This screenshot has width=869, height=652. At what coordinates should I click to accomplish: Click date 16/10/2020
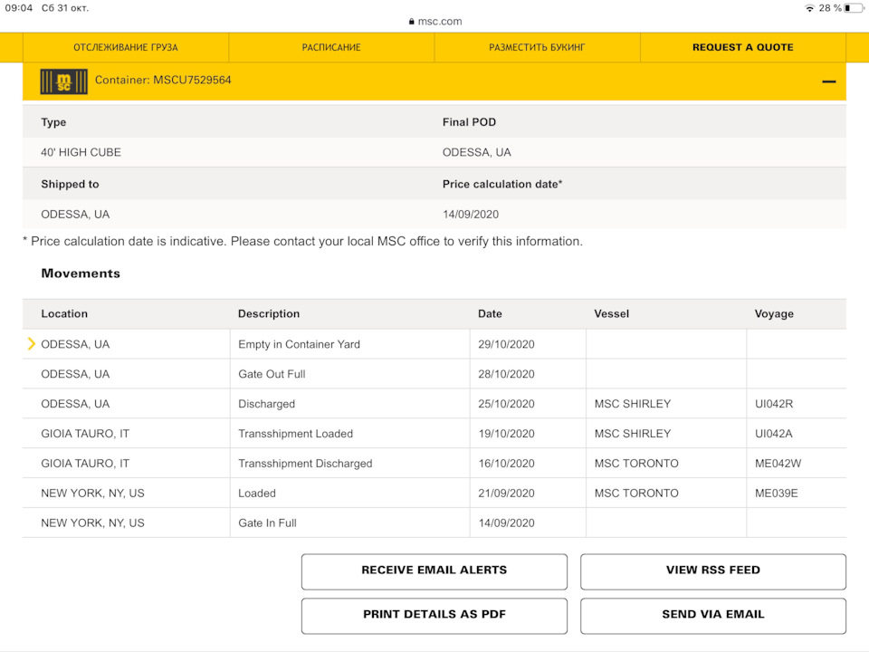pyautogui.click(x=506, y=464)
